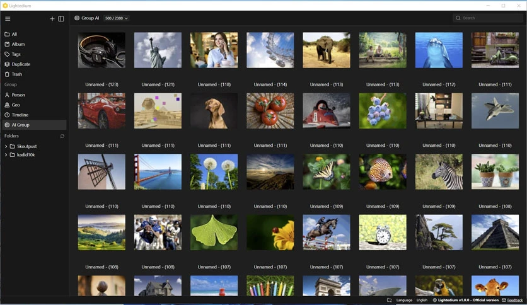Click the label Unnamed - (114)
Image resolution: width=527 pixels, height=305 pixels.
(x=270, y=84)
